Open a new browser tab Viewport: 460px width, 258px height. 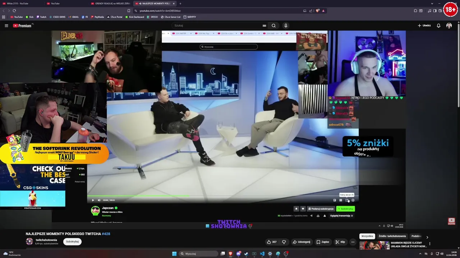180,4
